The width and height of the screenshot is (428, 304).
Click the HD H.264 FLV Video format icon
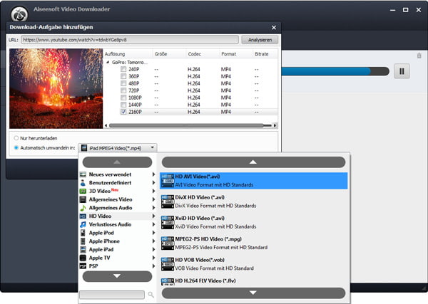(168, 282)
